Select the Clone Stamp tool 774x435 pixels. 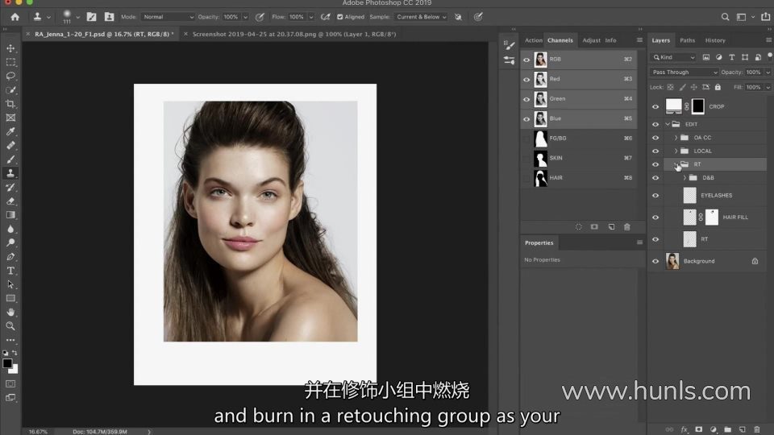[10, 173]
